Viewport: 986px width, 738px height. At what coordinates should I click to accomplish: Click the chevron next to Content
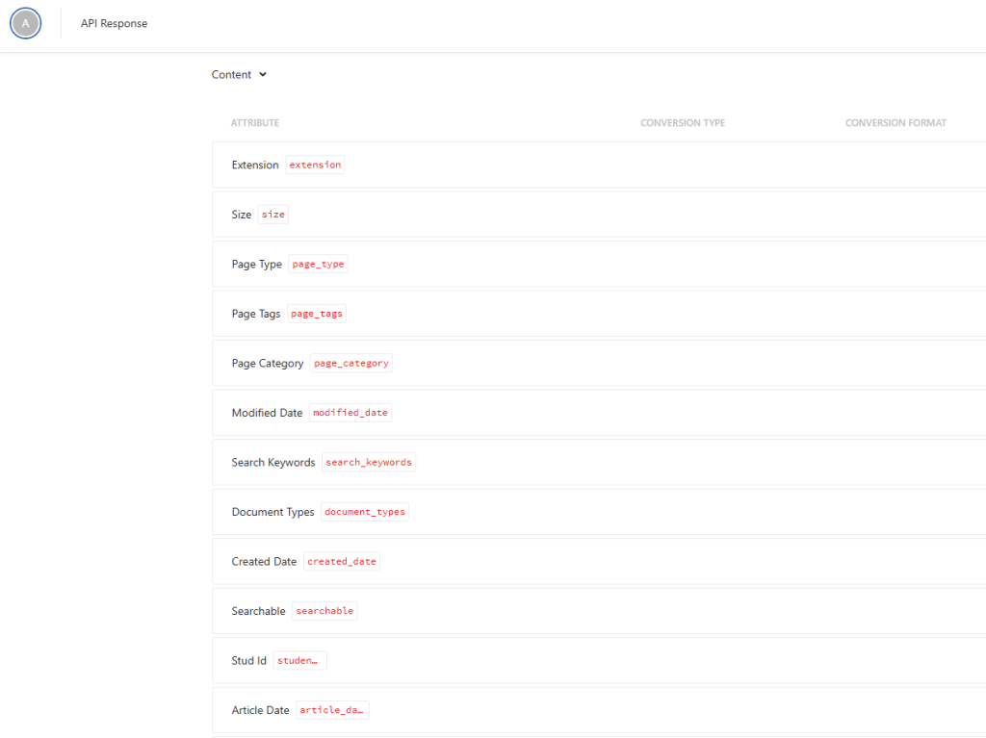click(x=262, y=74)
